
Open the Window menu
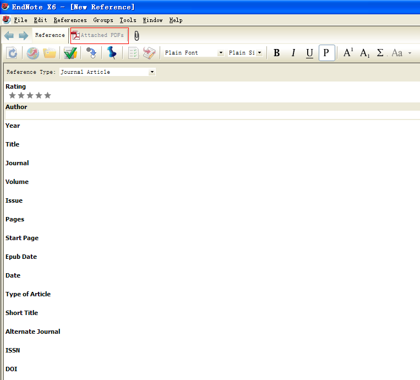pos(152,20)
